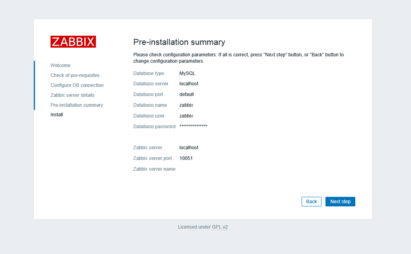Click the default port value
The image size is (411, 254).
(x=187, y=94)
